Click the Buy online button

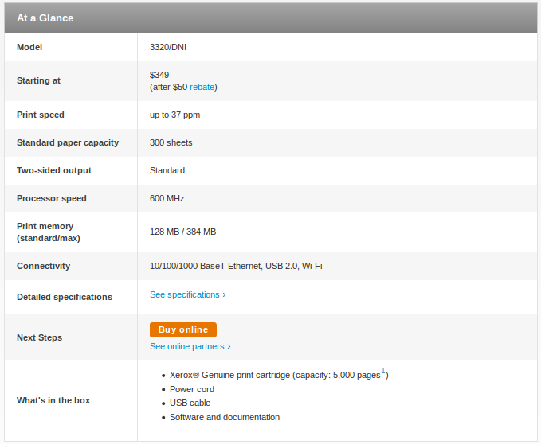pyautogui.click(x=182, y=329)
